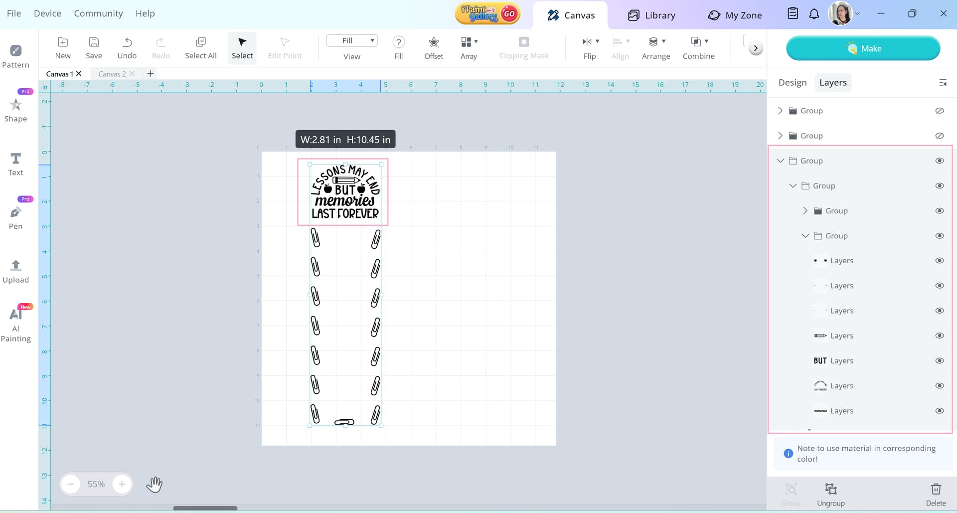The image size is (957, 513).
Task: Click the zoom in plus button
Action: [x=122, y=484]
